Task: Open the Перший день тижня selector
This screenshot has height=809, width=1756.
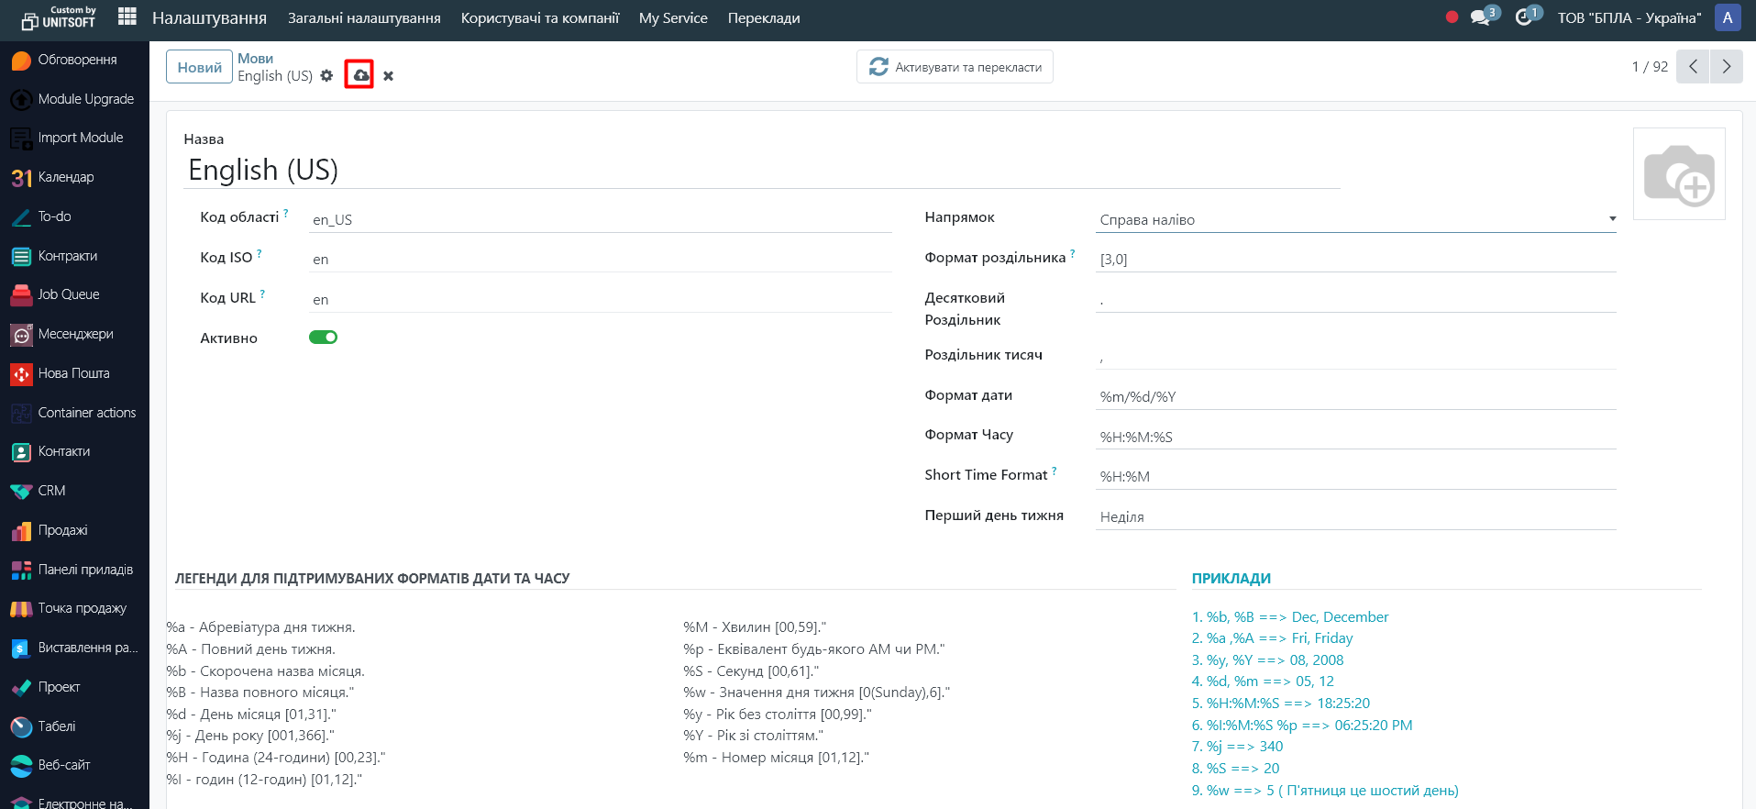Action: 1355,516
